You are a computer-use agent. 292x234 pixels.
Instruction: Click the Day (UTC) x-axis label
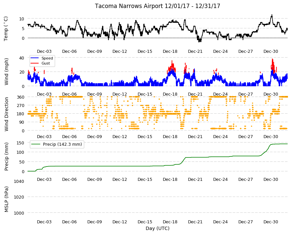[x=157, y=228]
